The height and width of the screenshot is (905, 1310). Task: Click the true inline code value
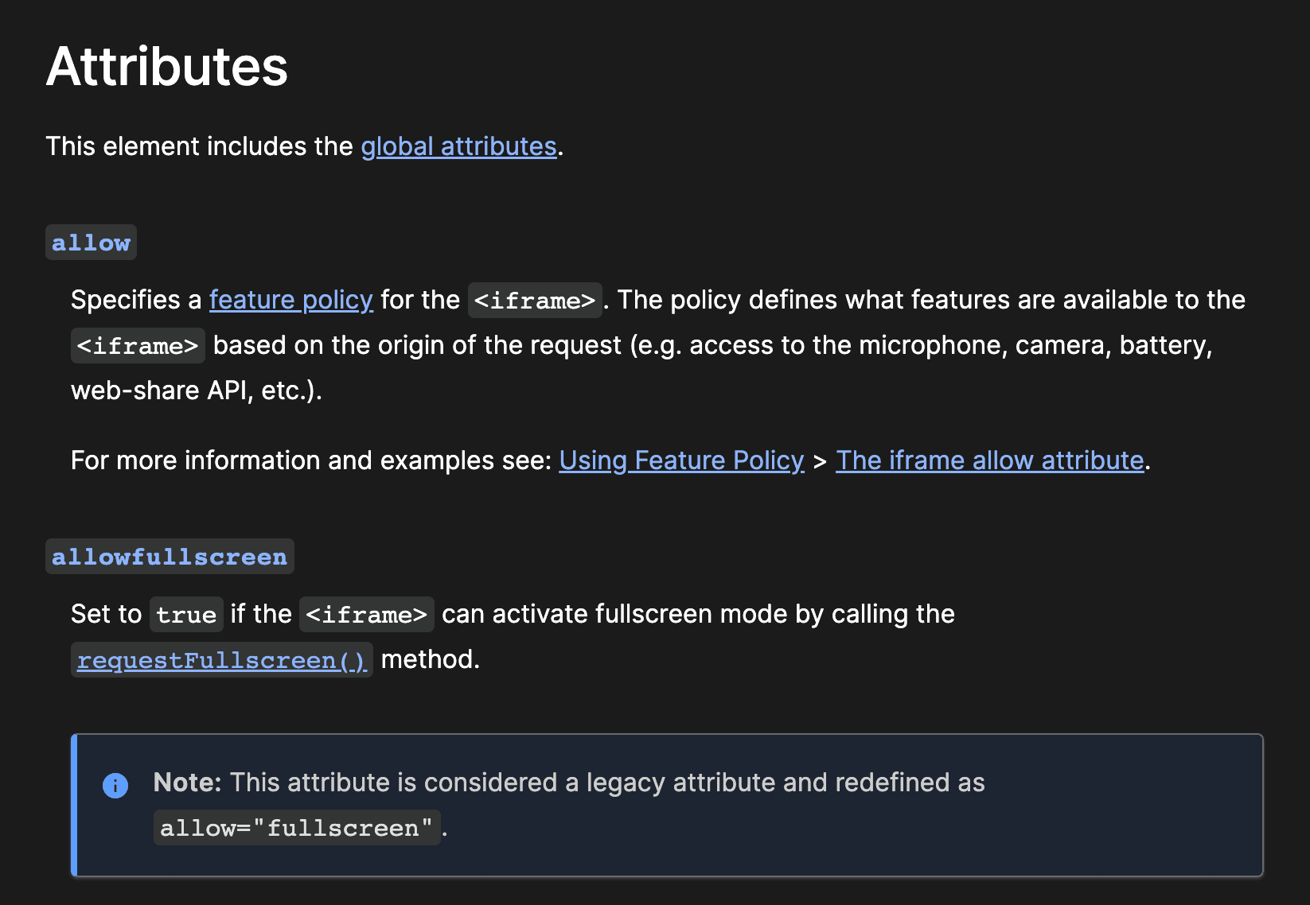186,615
